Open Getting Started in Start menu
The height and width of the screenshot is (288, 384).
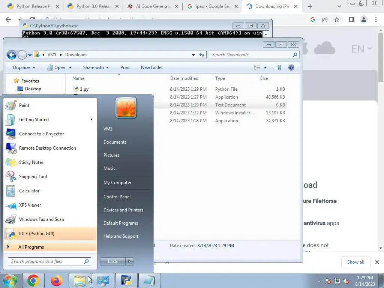(50, 120)
